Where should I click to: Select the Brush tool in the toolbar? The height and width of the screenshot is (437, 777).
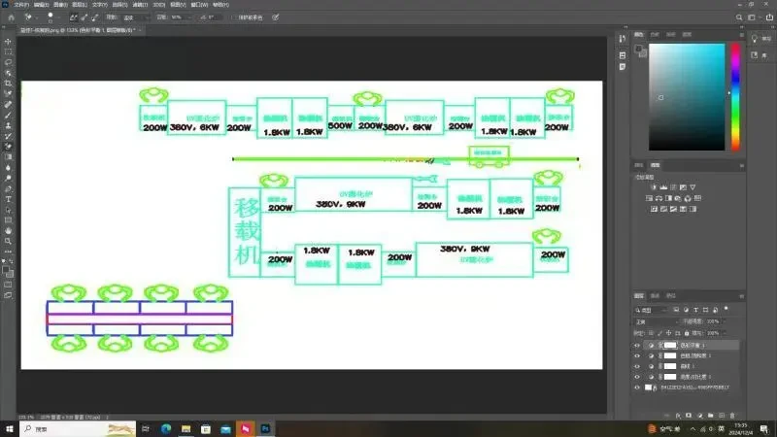[x=8, y=115]
